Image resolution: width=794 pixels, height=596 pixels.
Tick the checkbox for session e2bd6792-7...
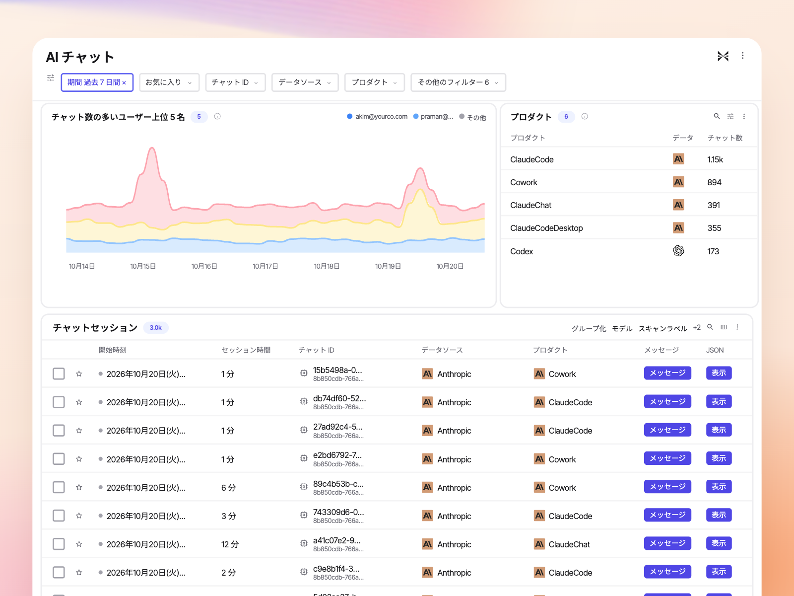(x=59, y=459)
